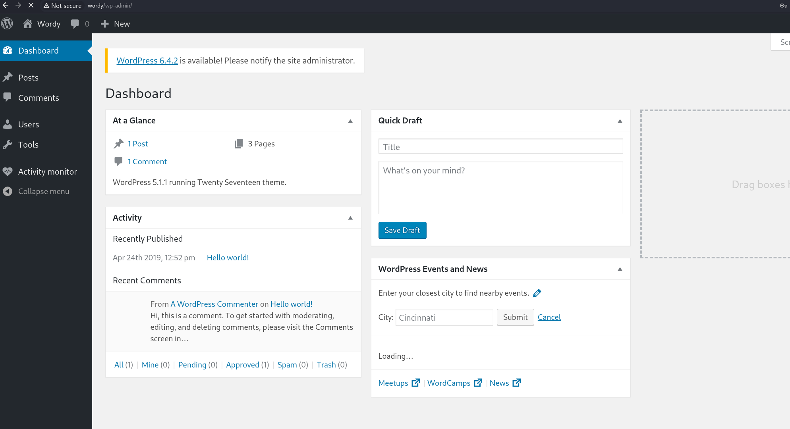The width and height of the screenshot is (790, 429).
Task: Collapse the WordPress Events and News panel
Action: pos(620,269)
